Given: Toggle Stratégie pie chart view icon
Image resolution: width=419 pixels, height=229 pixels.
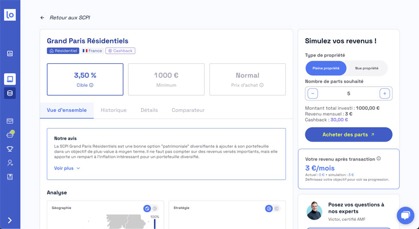Looking at the screenshot, I should 269,209.
